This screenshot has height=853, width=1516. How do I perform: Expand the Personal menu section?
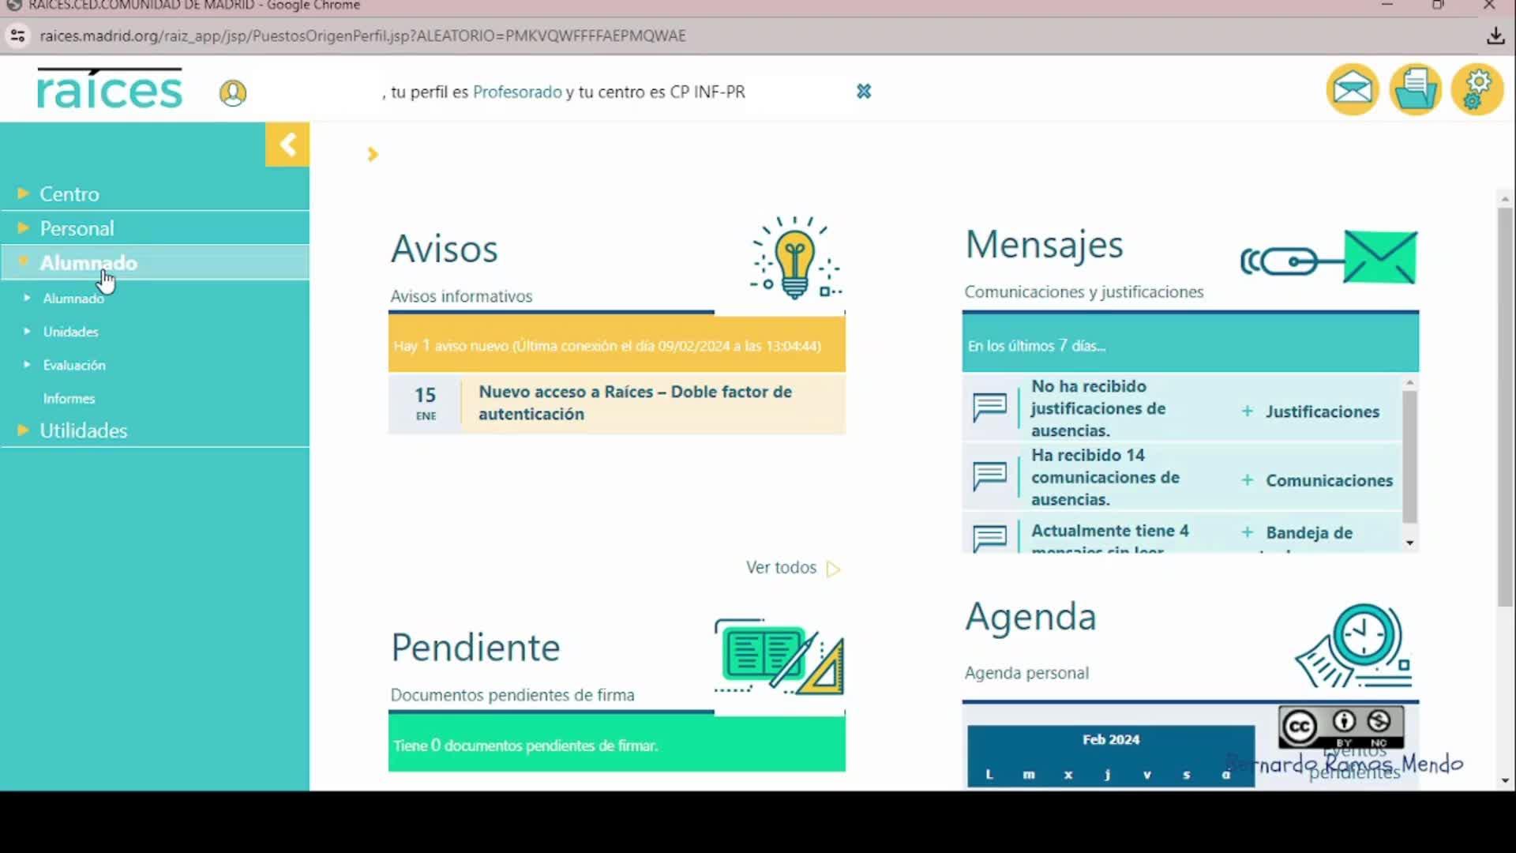pos(77,228)
